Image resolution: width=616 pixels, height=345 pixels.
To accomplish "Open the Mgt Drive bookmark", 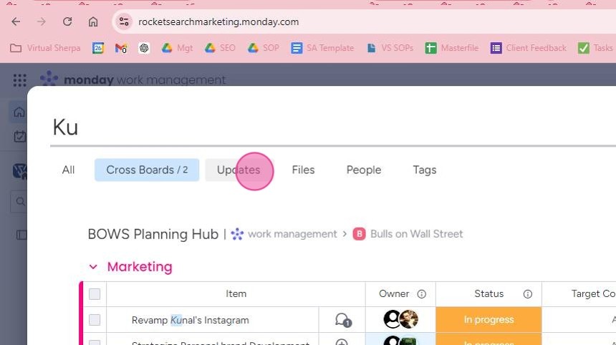I will (177, 48).
